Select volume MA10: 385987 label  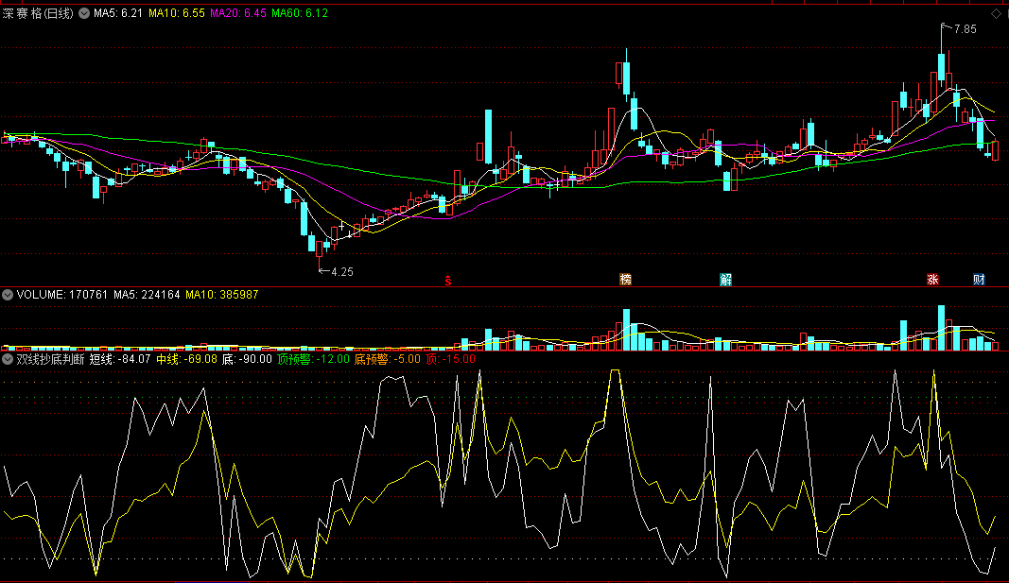(222, 295)
